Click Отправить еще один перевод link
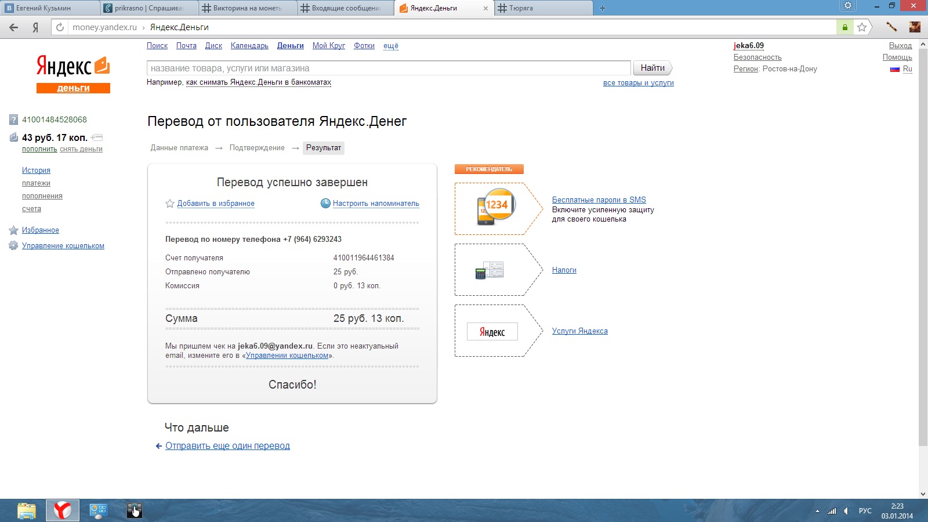 [x=227, y=446]
